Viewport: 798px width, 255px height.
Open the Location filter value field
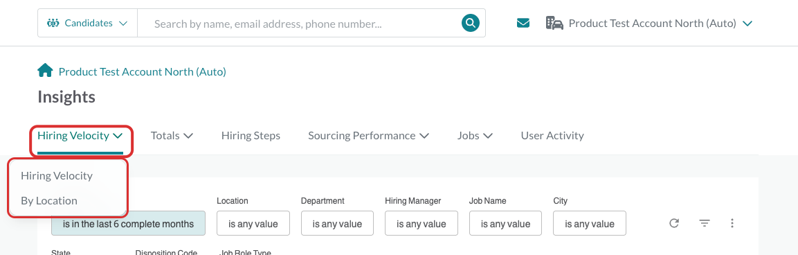coord(253,223)
